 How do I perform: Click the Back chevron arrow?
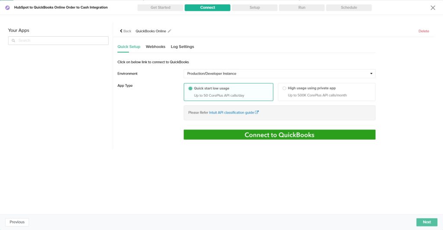[121, 31]
